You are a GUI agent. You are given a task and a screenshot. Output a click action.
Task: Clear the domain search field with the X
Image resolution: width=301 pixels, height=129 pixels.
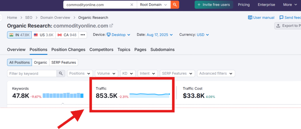132,5
